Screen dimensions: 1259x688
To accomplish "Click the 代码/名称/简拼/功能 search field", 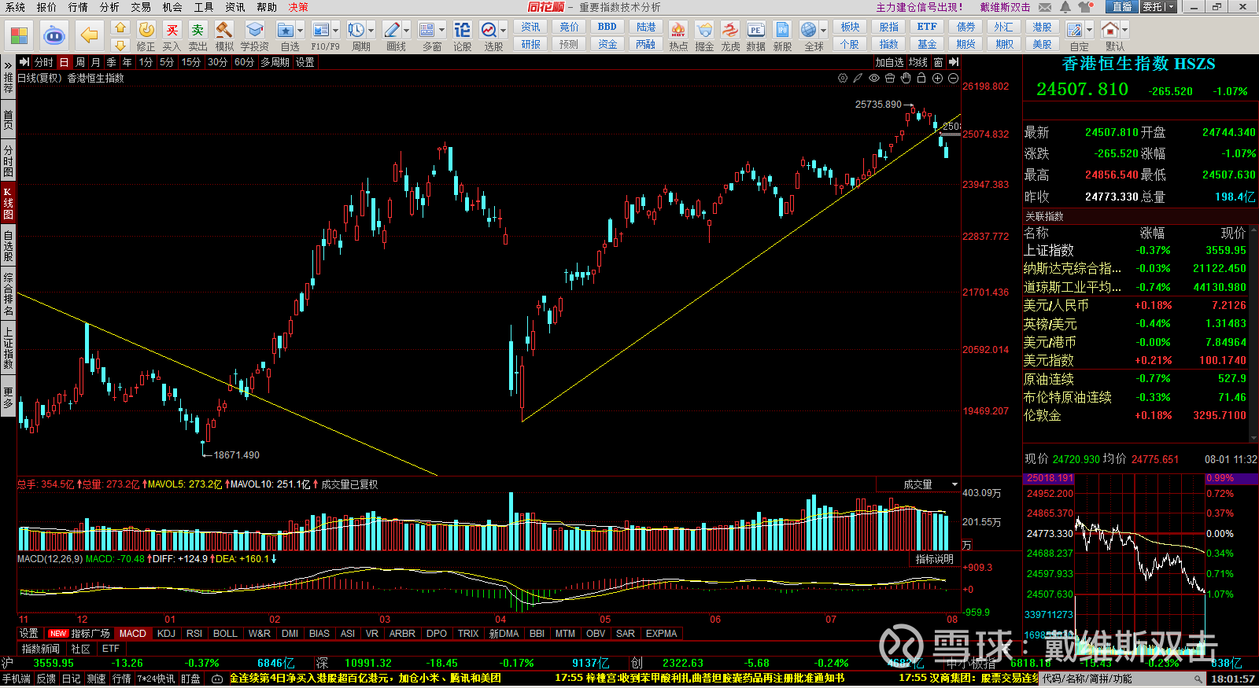I will click(x=1122, y=679).
